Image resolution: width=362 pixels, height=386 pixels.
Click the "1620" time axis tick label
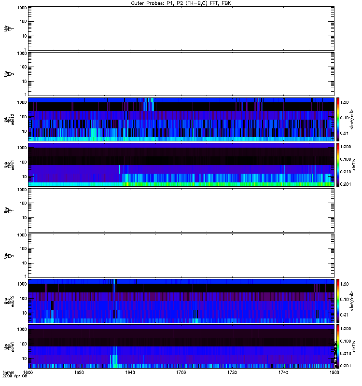coord(79,372)
